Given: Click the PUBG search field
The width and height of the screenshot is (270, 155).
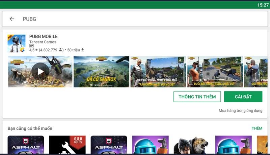Looking at the screenshot, I should pyautogui.click(x=135, y=19).
